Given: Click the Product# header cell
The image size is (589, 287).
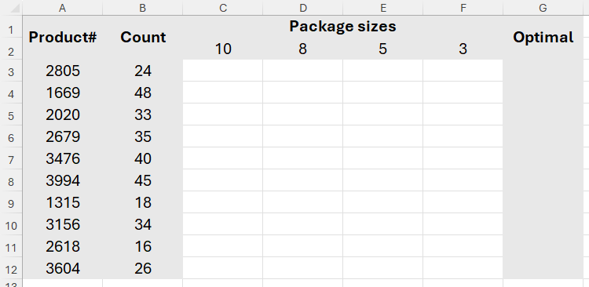Looking at the screenshot, I should click(x=62, y=37).
